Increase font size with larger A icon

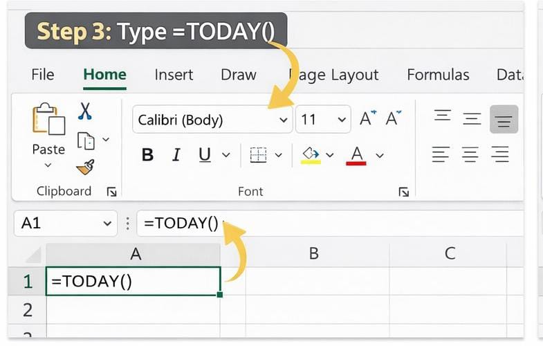click(368, 119)
